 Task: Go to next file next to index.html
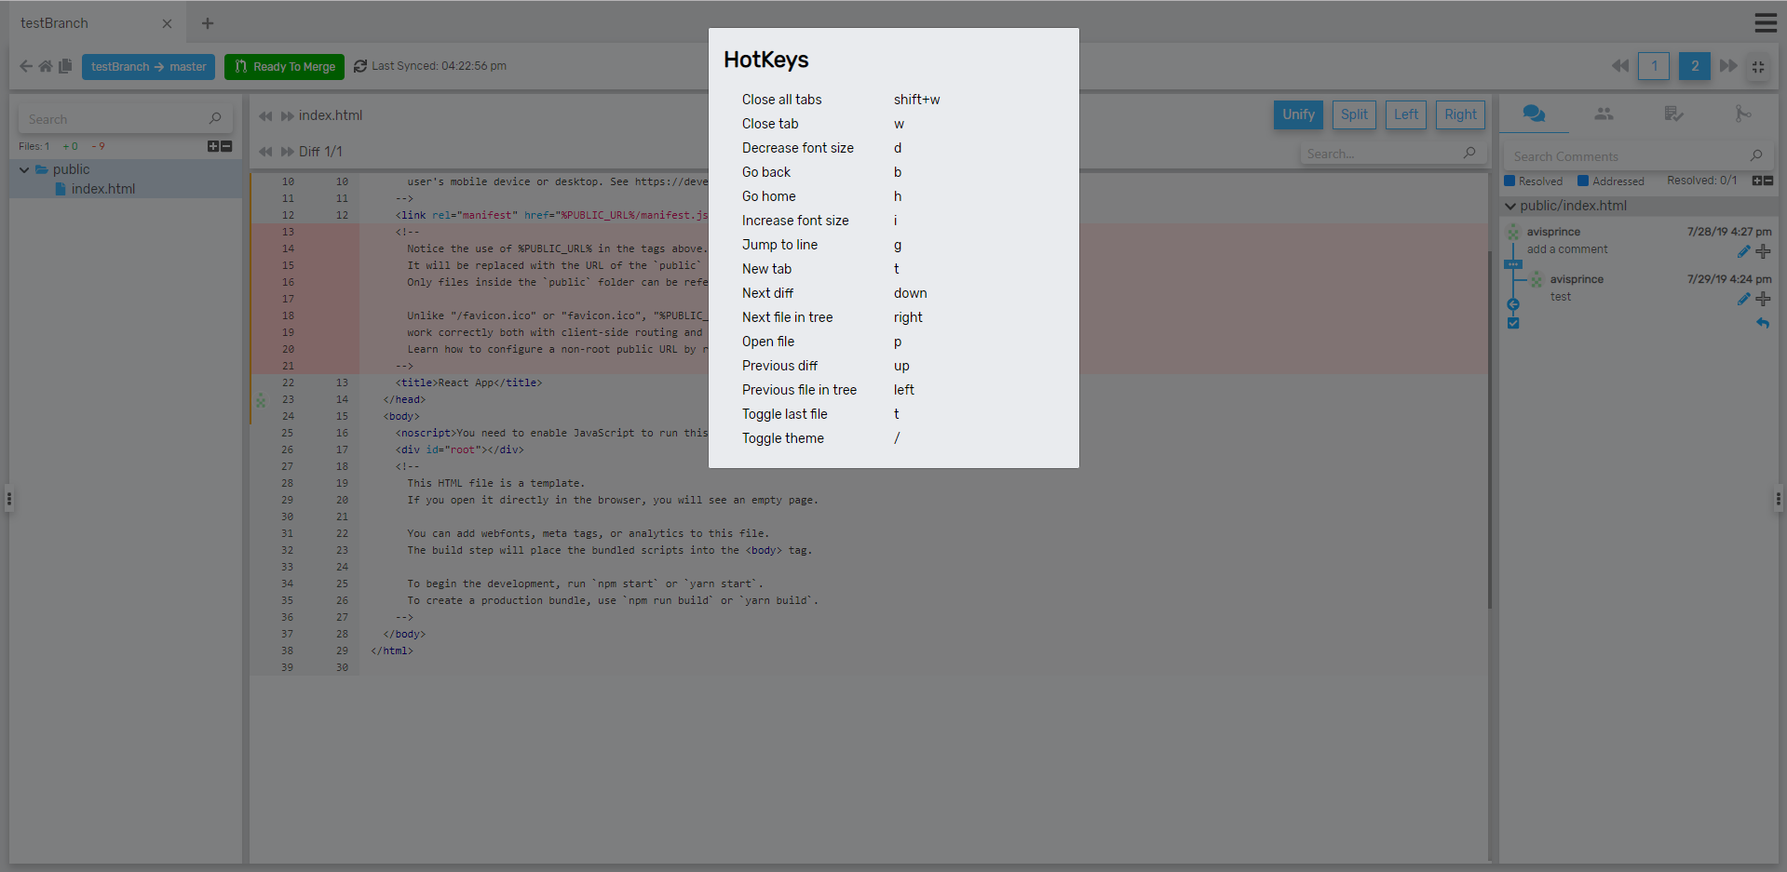point(288,116)
